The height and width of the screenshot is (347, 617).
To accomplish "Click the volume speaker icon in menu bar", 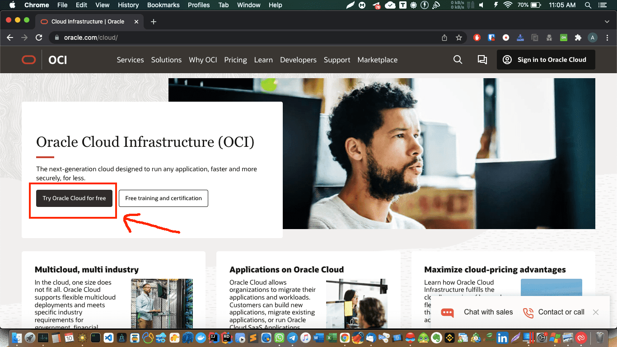I will tap(481, 5).
